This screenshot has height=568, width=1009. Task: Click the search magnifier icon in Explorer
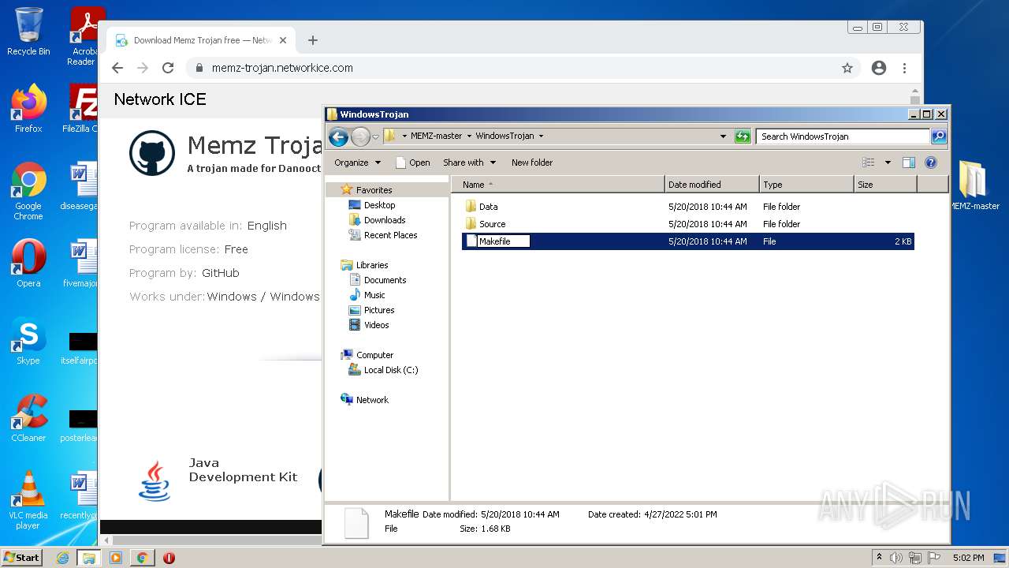938,136
